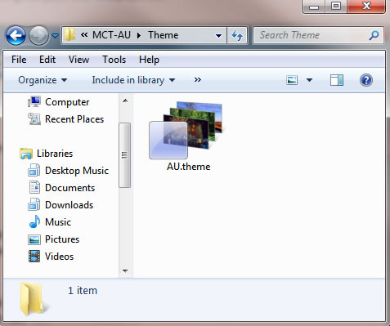Minimize the Explorer window
390x326 pixels.
pos(314,7)
